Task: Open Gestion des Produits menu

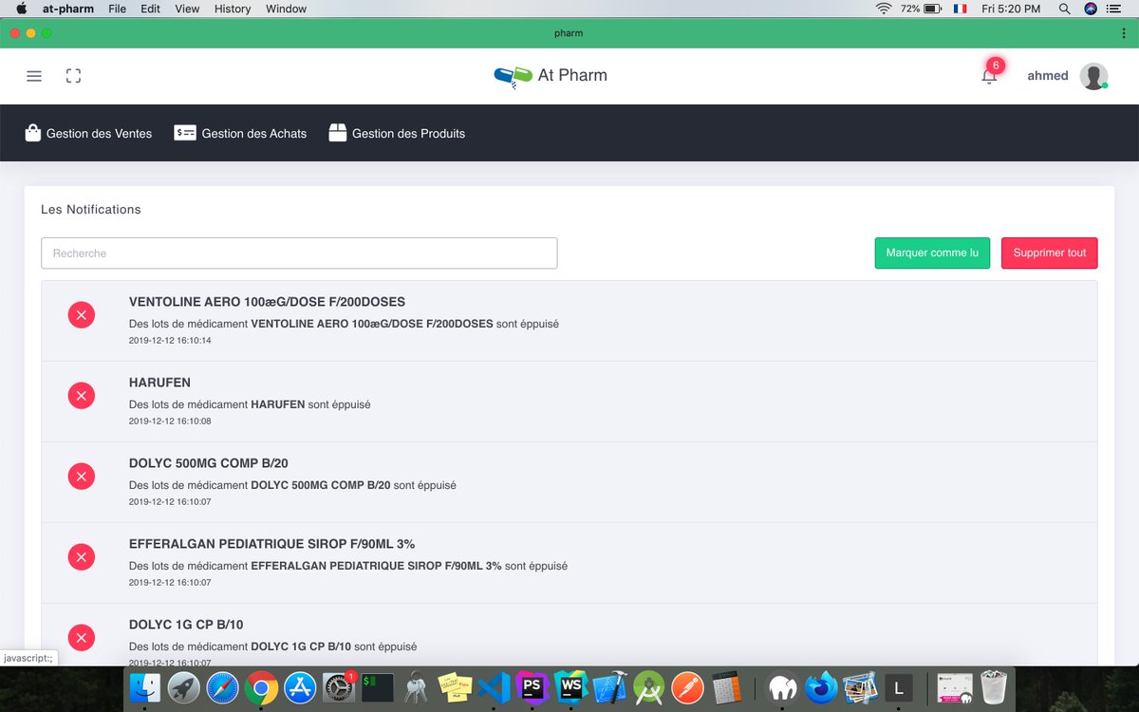Action: click(x=397, y=133)
